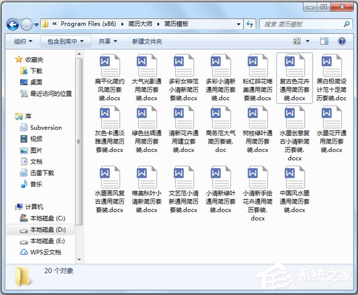Select file 多彩小清新通用简历套装.doc
This screenshot has height=295, width=358.
click(x=221, y=77)
